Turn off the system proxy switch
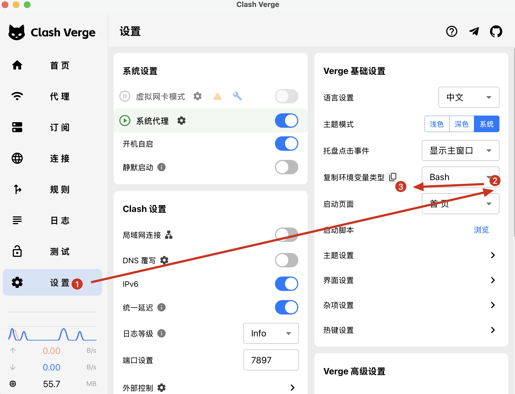The image size is (515, 394). pyautogui.click(x=286, y=121)
